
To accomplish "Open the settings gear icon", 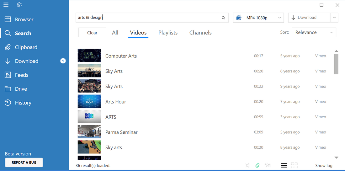I will (19, 5).
